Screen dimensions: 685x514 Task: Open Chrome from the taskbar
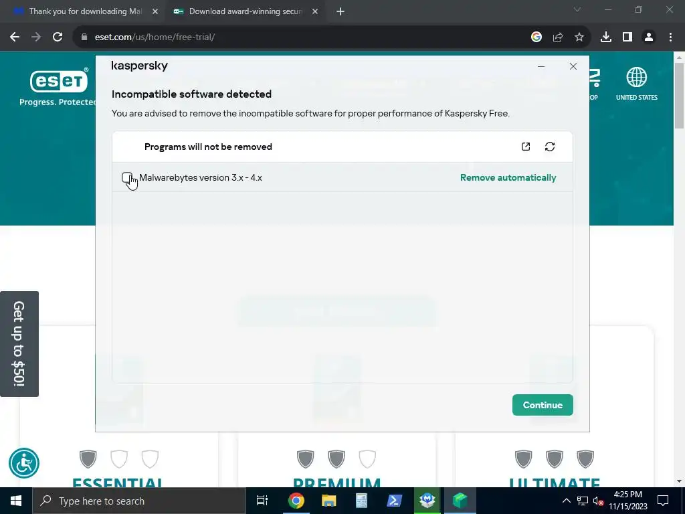click(296, 501)
